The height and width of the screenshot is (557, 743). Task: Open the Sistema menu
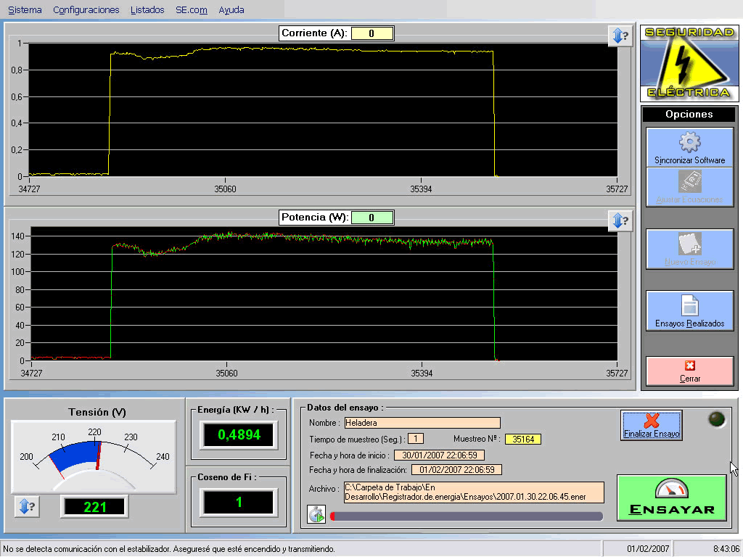click(25, 10)
